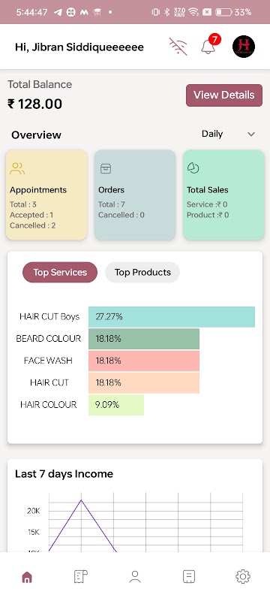Open the settings gear icon
Screen dimensions: 270x601
243,576
